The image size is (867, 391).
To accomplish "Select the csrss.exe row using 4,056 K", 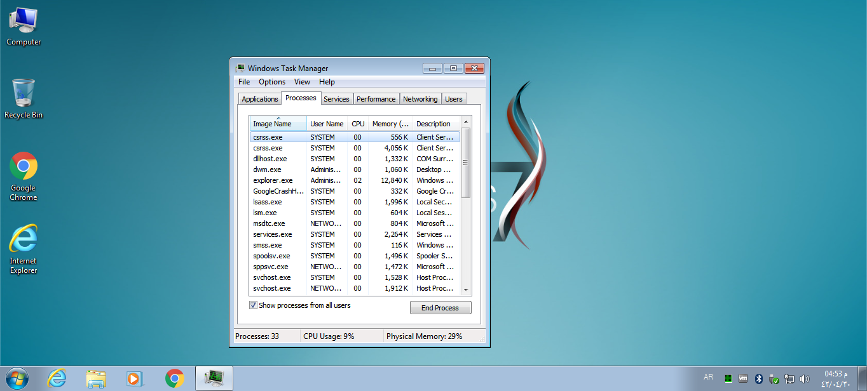I will (355, 148).
